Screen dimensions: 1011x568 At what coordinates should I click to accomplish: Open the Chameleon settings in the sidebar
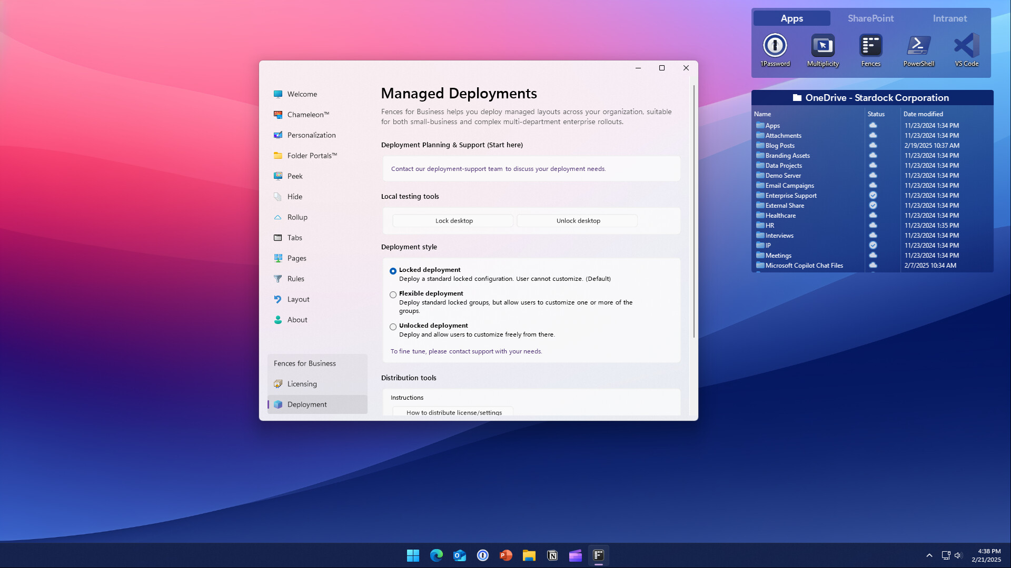(309, 115)
